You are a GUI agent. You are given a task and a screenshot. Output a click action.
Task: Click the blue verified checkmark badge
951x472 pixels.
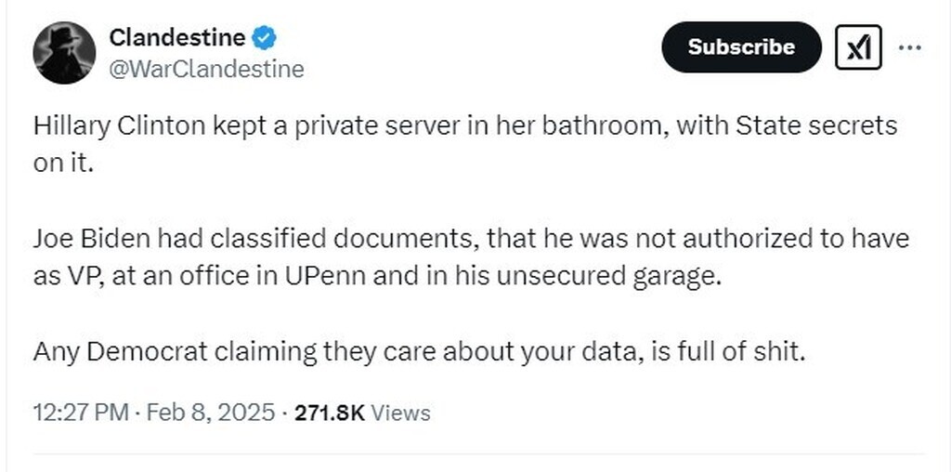[265, 39]
